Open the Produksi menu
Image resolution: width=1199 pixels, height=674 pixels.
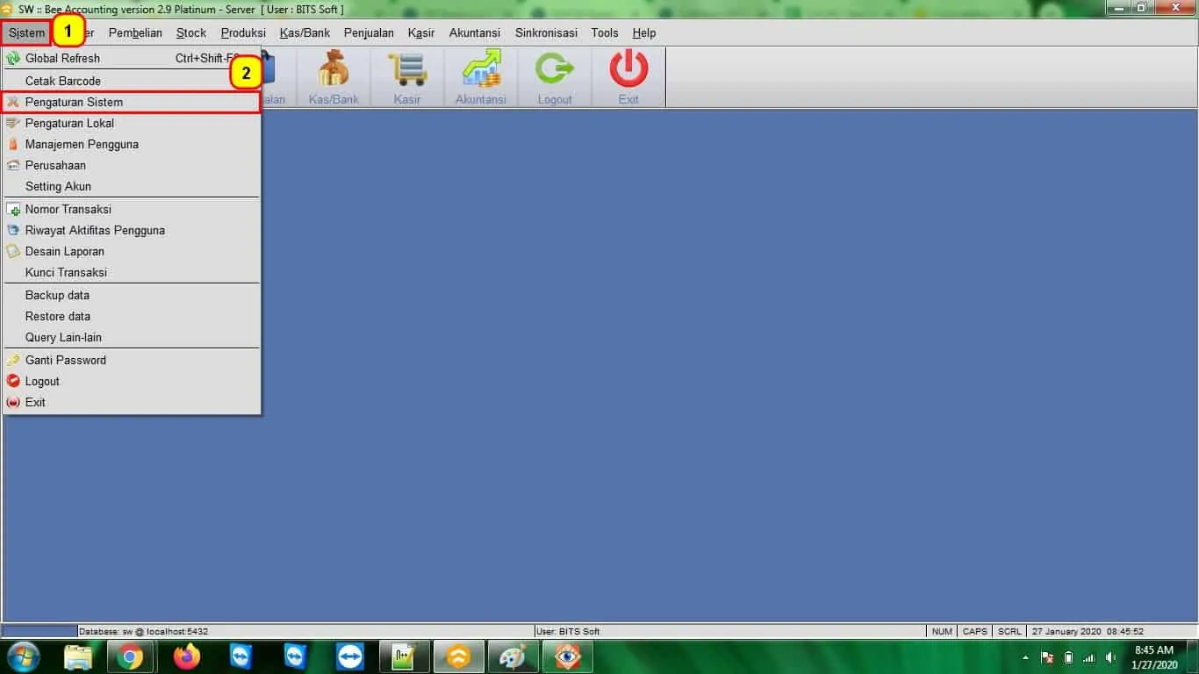[x=243, y=32]
